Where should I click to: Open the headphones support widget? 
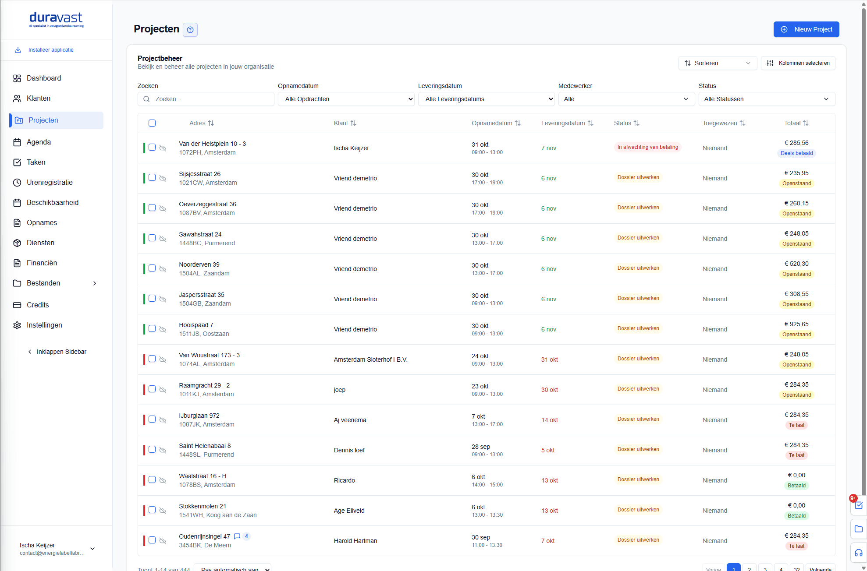point(858,553)
